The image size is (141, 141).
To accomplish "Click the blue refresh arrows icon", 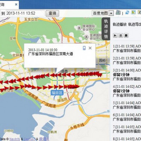I will pos(127,12).
